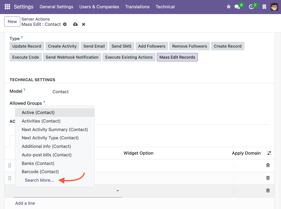Choose Barcode (Contact) option
This screenshot has height=209, width=281.
(55, 172)
